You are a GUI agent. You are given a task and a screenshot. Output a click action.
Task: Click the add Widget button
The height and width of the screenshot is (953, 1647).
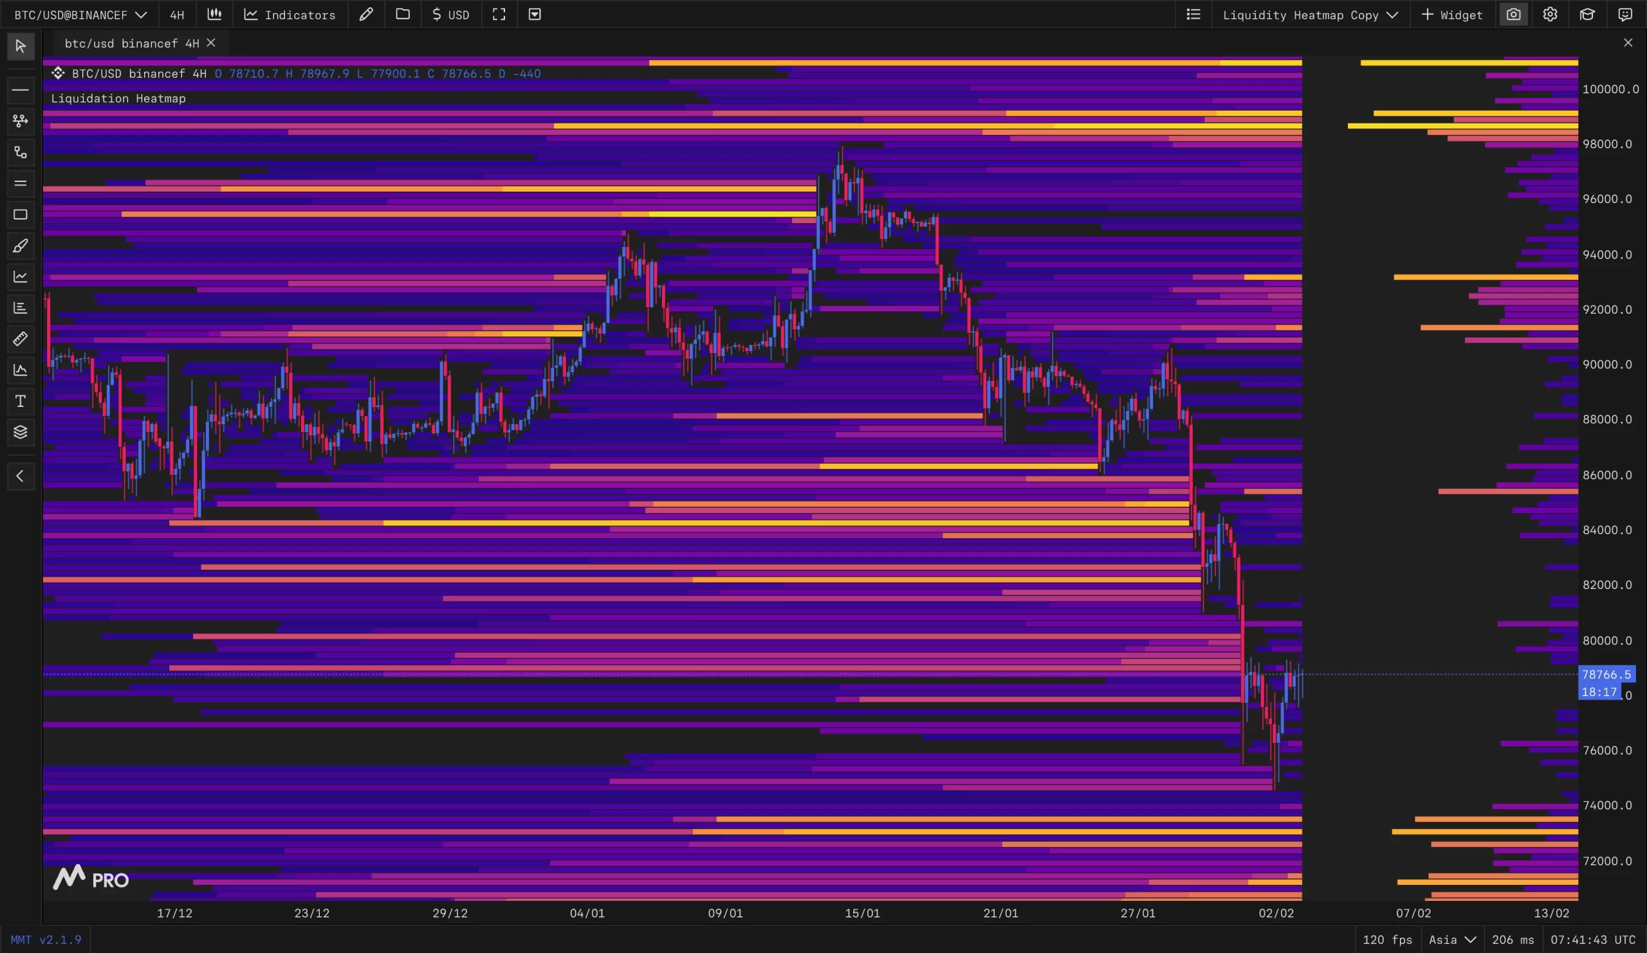point(1451,14)
